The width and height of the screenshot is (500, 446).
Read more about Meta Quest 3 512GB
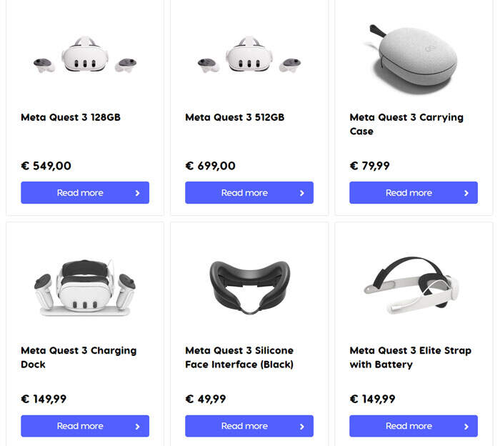click(x=244, y=193)
